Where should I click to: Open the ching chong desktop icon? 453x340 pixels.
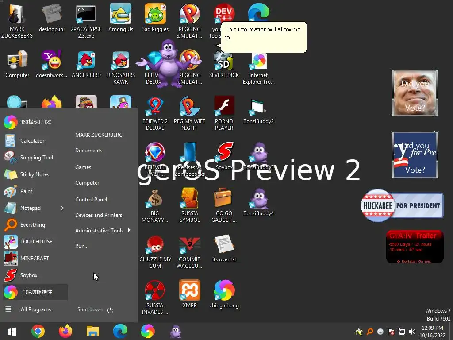pyautogui.click(x=224, y=294)
